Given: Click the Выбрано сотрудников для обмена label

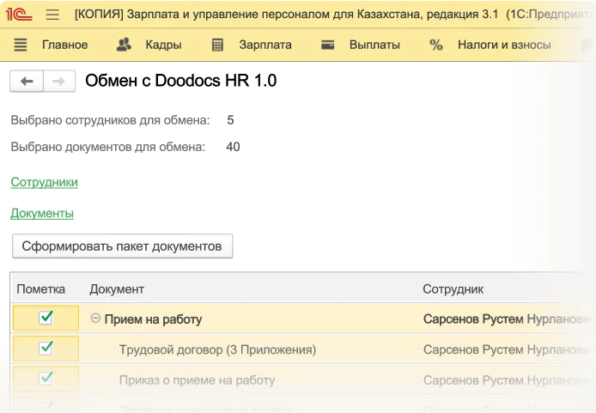Looking at the screenshot, I should 110,120.
